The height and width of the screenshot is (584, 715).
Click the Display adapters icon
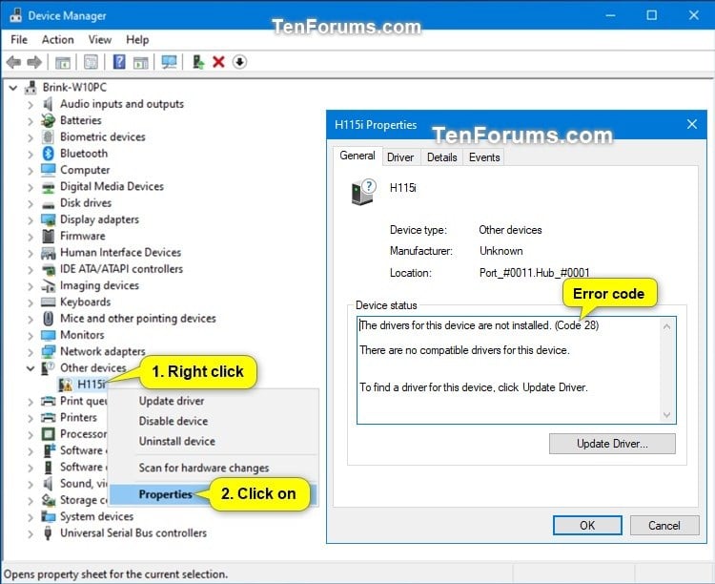tap(48, 219)
